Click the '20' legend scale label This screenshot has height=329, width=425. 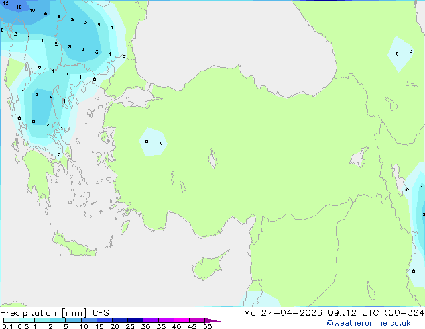point(115,326)
